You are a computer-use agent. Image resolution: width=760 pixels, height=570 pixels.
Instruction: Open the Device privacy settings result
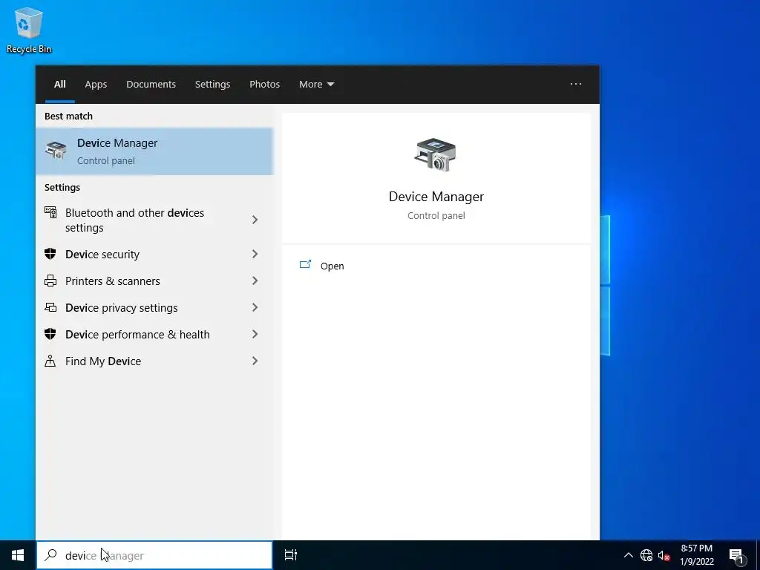coord(154,307)
